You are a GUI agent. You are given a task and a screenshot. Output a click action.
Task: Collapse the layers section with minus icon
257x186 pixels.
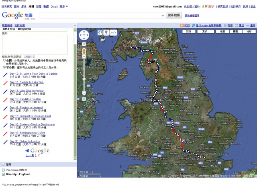tap(3, 164)
